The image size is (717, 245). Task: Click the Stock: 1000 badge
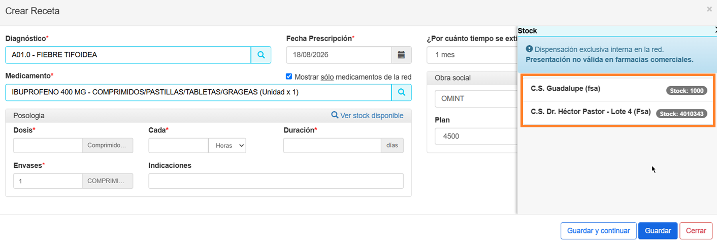(x=687, y=91)
